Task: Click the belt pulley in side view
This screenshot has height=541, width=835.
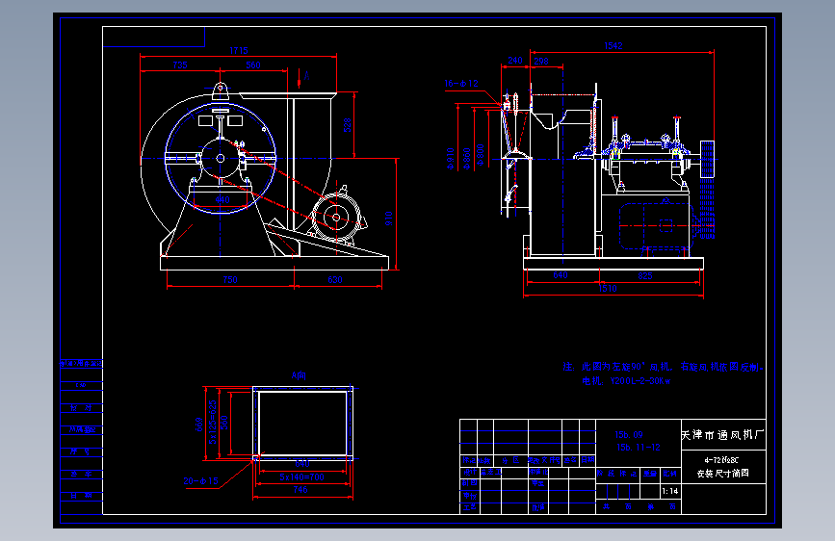Action: 707,159
